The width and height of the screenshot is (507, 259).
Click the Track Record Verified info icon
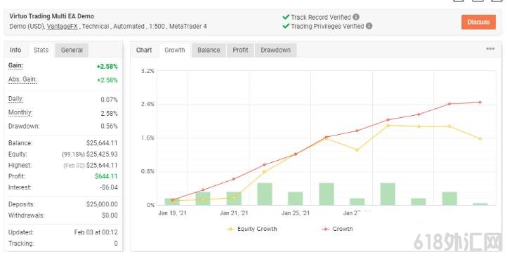356,17
